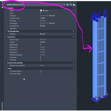Click the Hyperlink property label
111x111 pixels.
[13, 28]
